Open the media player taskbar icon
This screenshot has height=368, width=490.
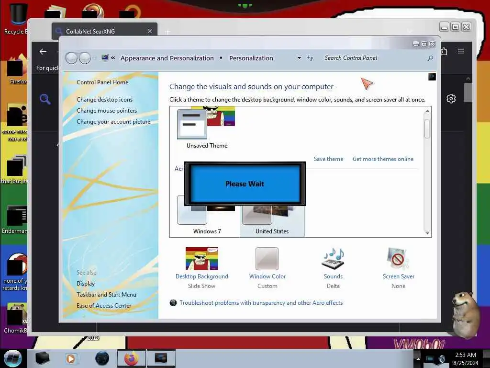71,358
